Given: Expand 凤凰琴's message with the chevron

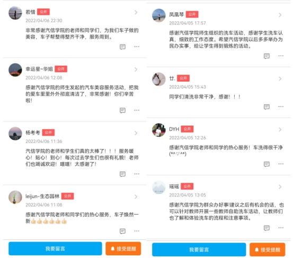Looking at the screenshot, I should [x=280, y=15].
